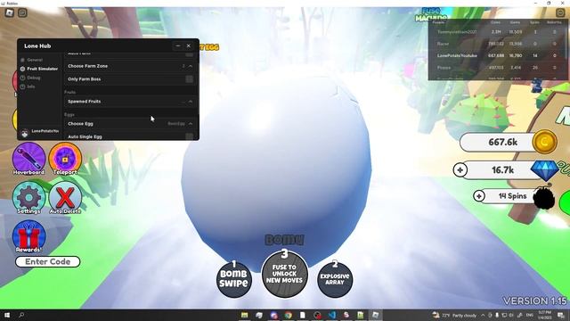Open Visual Studio Code from the taskbar
Image resolution: width=570 pixels, height=321 pixels.
click(x=332, y=315)
